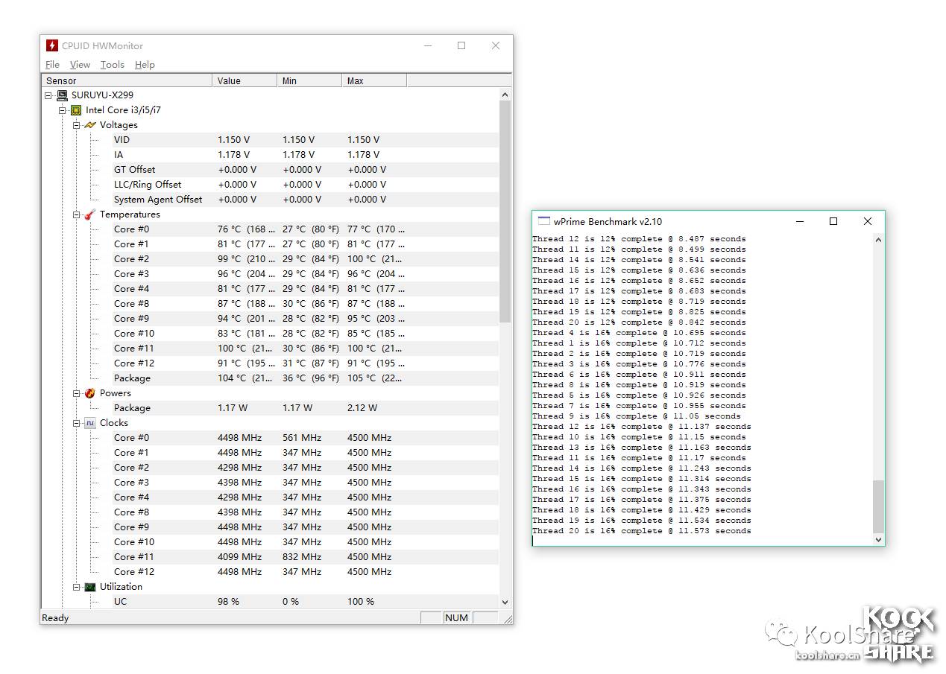The height and width of the screenshot is (674, 946).
Task: Collapse the Temperatures section
Action: coord(77,214)
